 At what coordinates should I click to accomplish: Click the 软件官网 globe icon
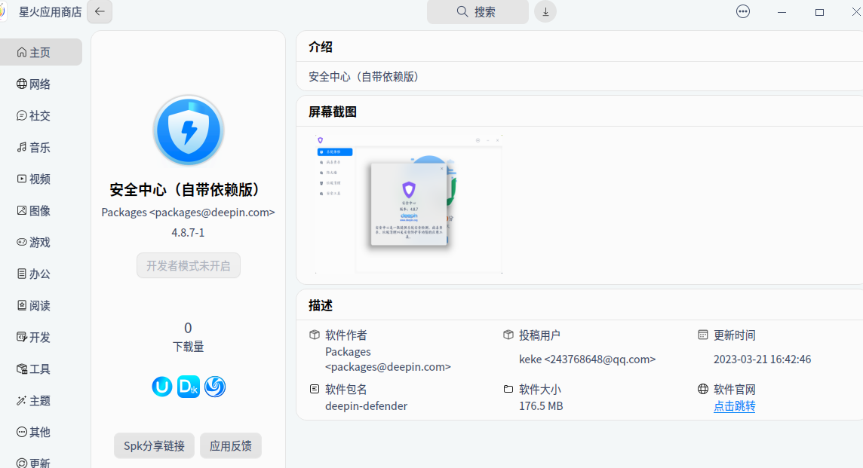pyautogui.click(x=703, y=390)
